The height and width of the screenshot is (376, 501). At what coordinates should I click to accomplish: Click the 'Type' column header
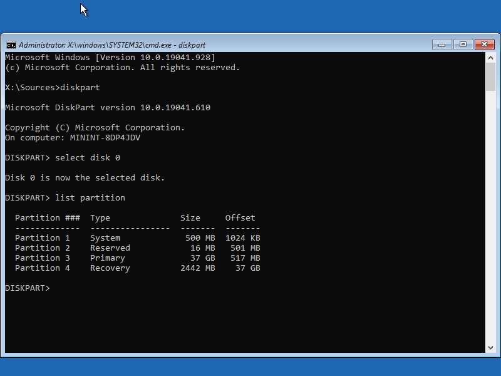tap(100, 218)
